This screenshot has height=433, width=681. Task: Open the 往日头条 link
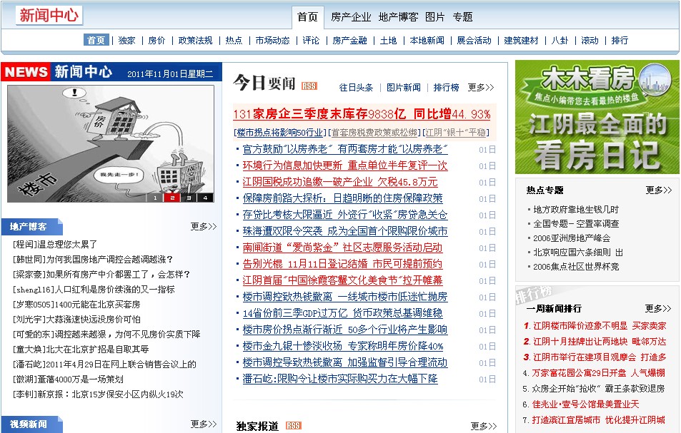click(356, 88)
